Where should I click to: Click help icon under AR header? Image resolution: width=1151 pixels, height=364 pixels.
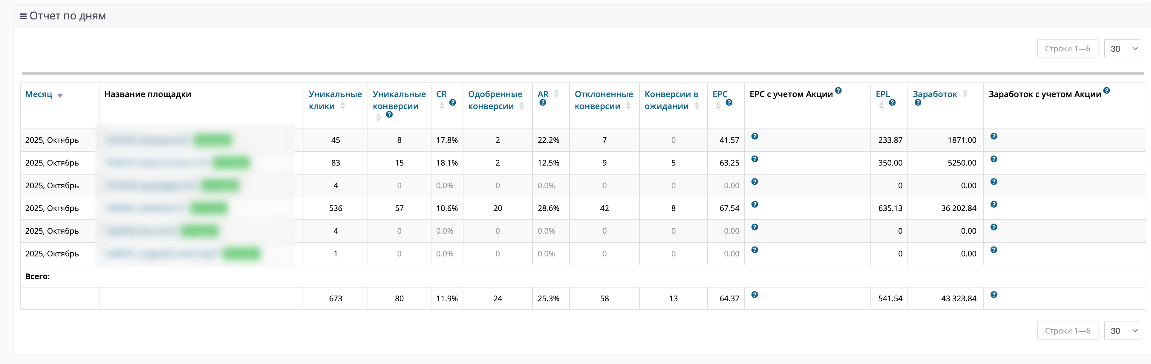pyautogui.click(x=542, y=103)
